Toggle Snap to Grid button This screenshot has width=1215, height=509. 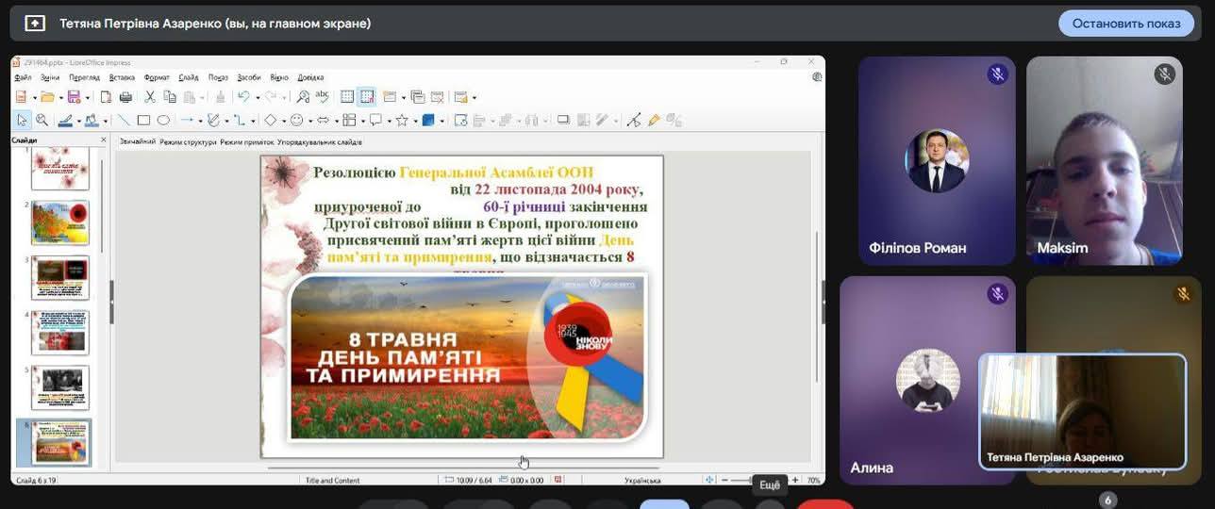click(366, 97)
